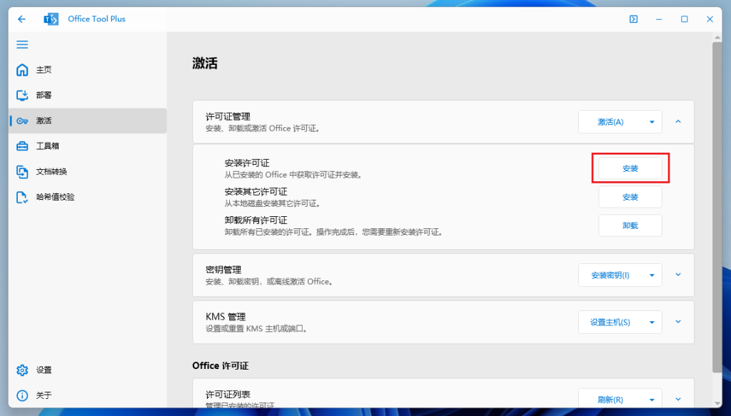Viewport: 731px width, 416px height.
Task: Click the Office Tool Plus title text
Action: click(x=96, y=19)
